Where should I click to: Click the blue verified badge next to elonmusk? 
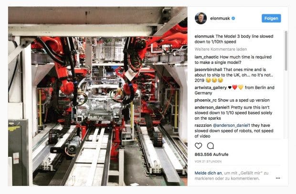pos(233,18)
